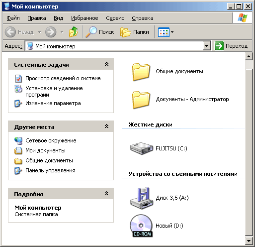
Task: Open the Сервис menu
Action: (x=115, y=18)
